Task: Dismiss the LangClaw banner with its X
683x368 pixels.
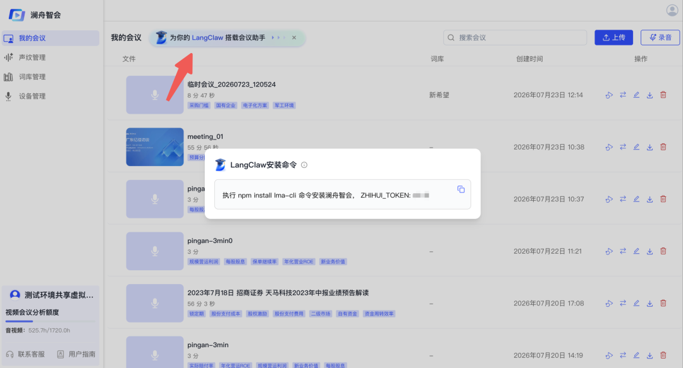Action: point(294,38)
